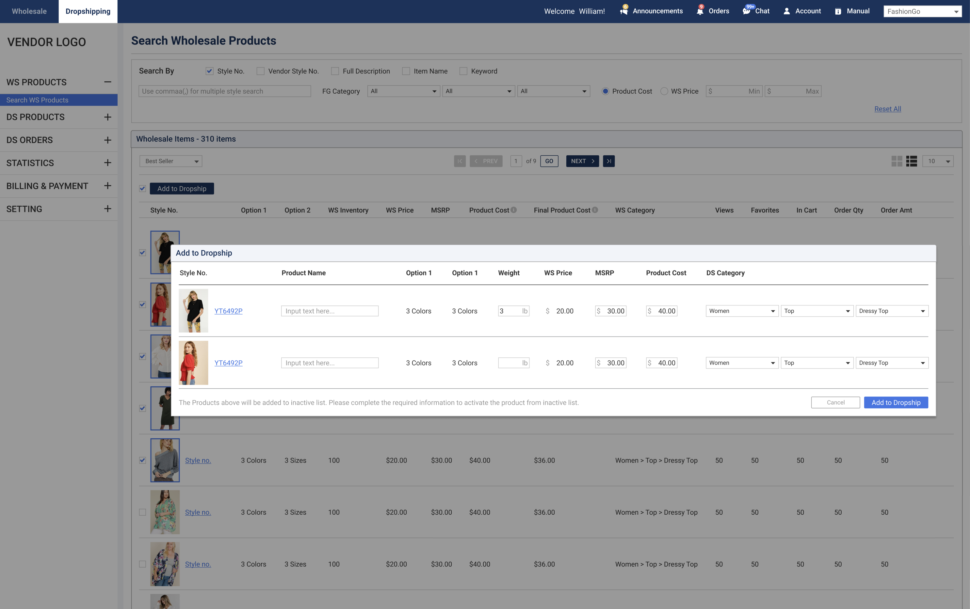
Task: Click the Cancel button in dialog
Action: pyautogui.click(x=835, y=402)
